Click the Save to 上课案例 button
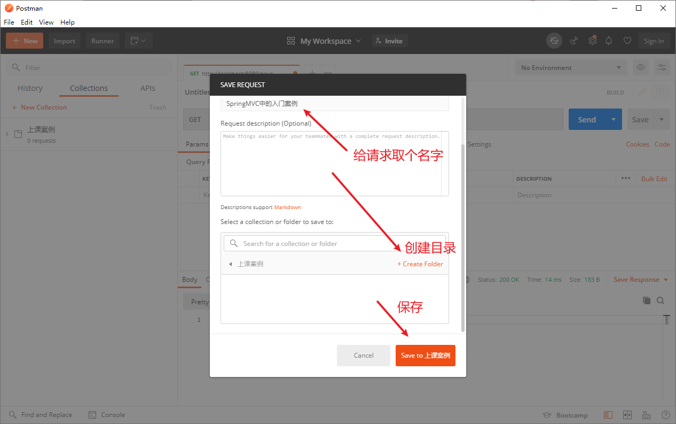Viewport: 676px width, 424px height. (x=426, y=356)
